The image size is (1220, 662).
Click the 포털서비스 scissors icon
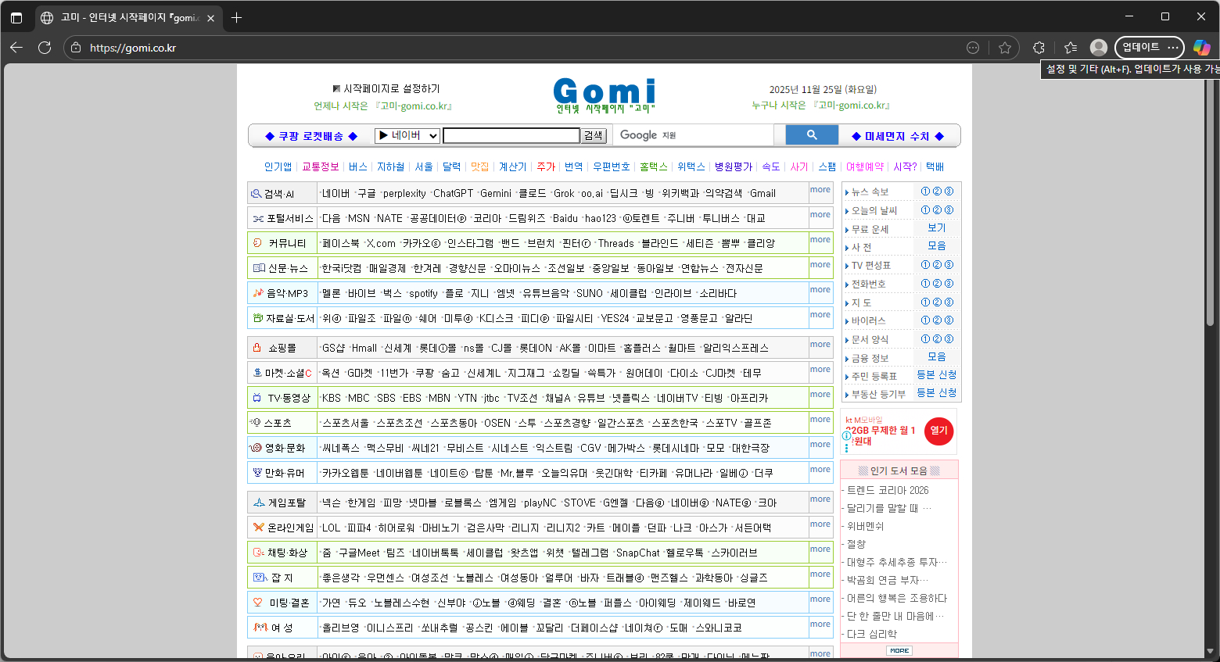click(x=256, y=217)
